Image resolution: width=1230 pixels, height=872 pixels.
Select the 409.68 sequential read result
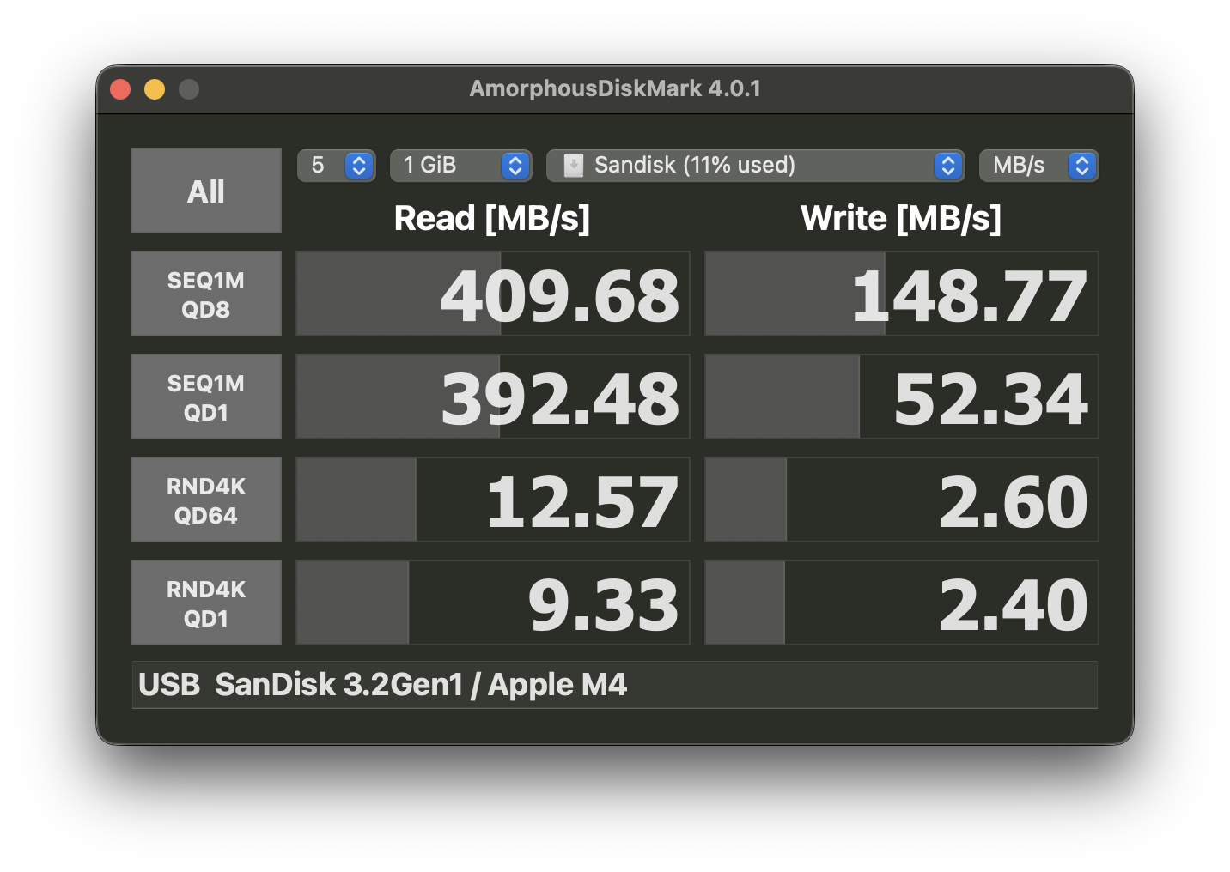(x=493, y=294)
